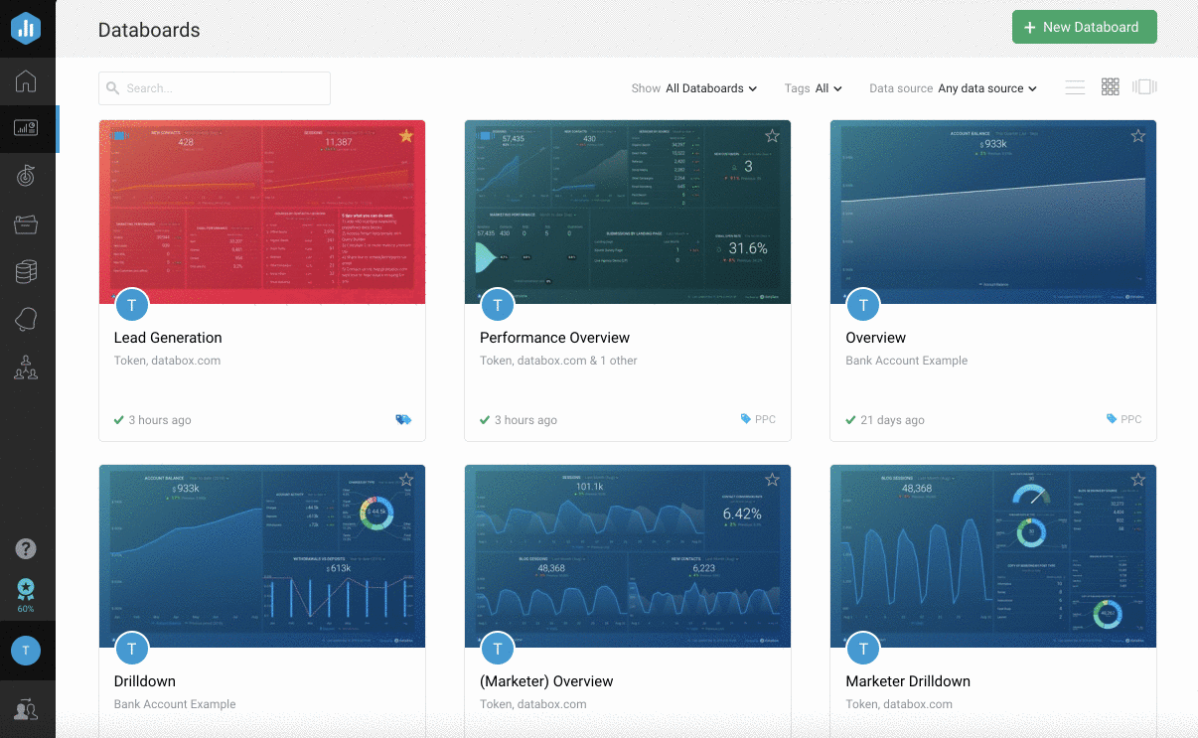
Task: Click the Help question mark icon
Action: 26,549
